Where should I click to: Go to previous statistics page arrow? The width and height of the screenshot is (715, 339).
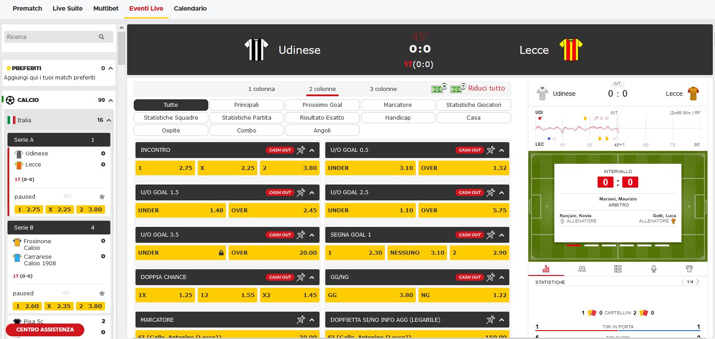coord(682,282)
